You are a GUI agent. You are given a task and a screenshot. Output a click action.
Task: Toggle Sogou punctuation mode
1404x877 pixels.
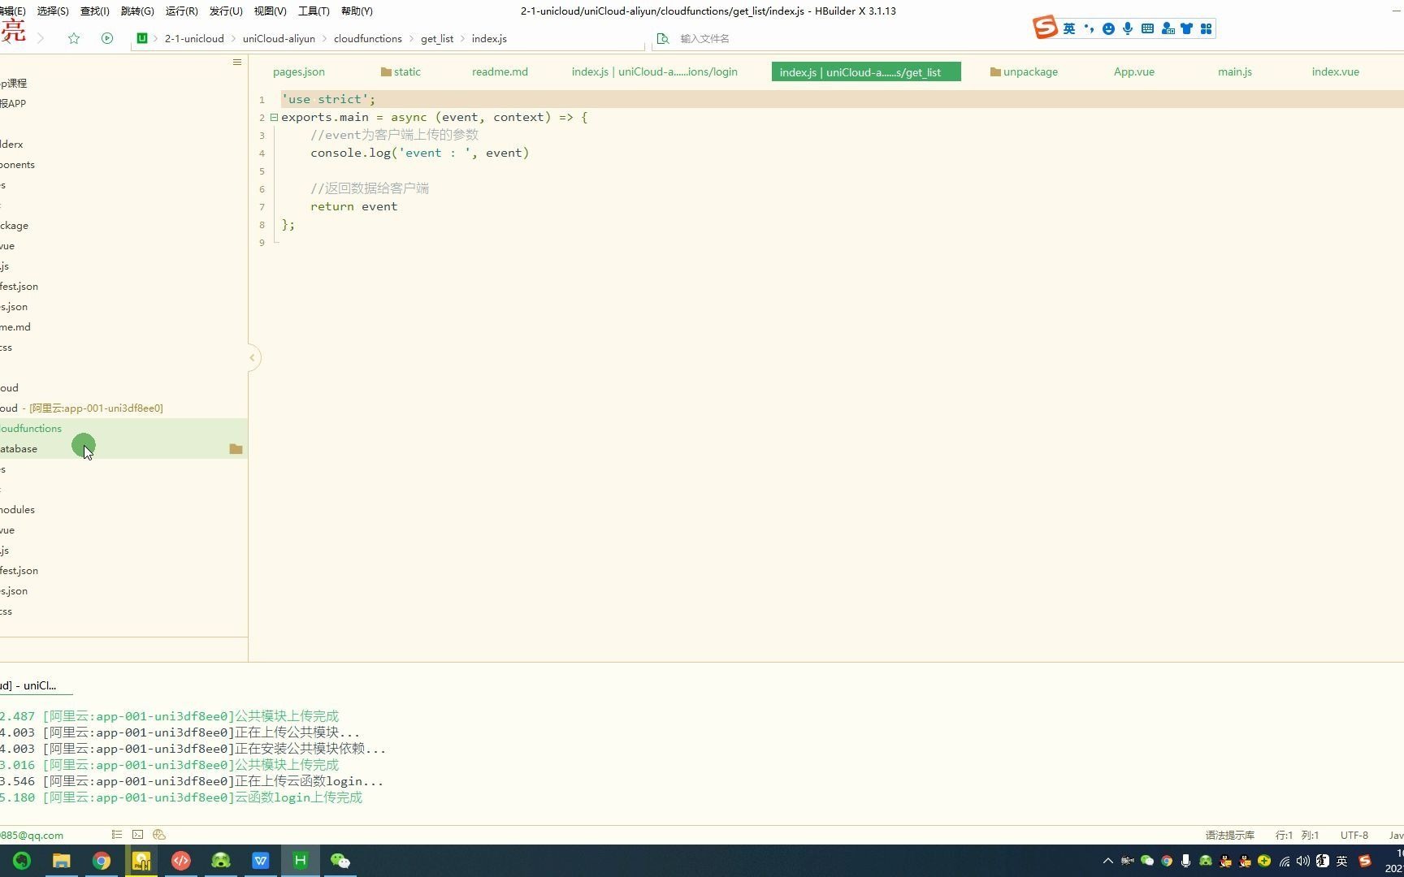pyautogui.click(x=1089, y=28)
